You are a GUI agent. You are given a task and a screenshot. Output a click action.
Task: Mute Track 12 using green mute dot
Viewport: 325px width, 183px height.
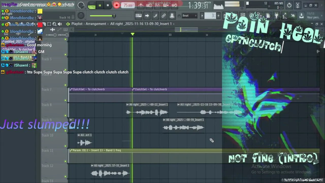pyautogui.click(x=65, y=177)
